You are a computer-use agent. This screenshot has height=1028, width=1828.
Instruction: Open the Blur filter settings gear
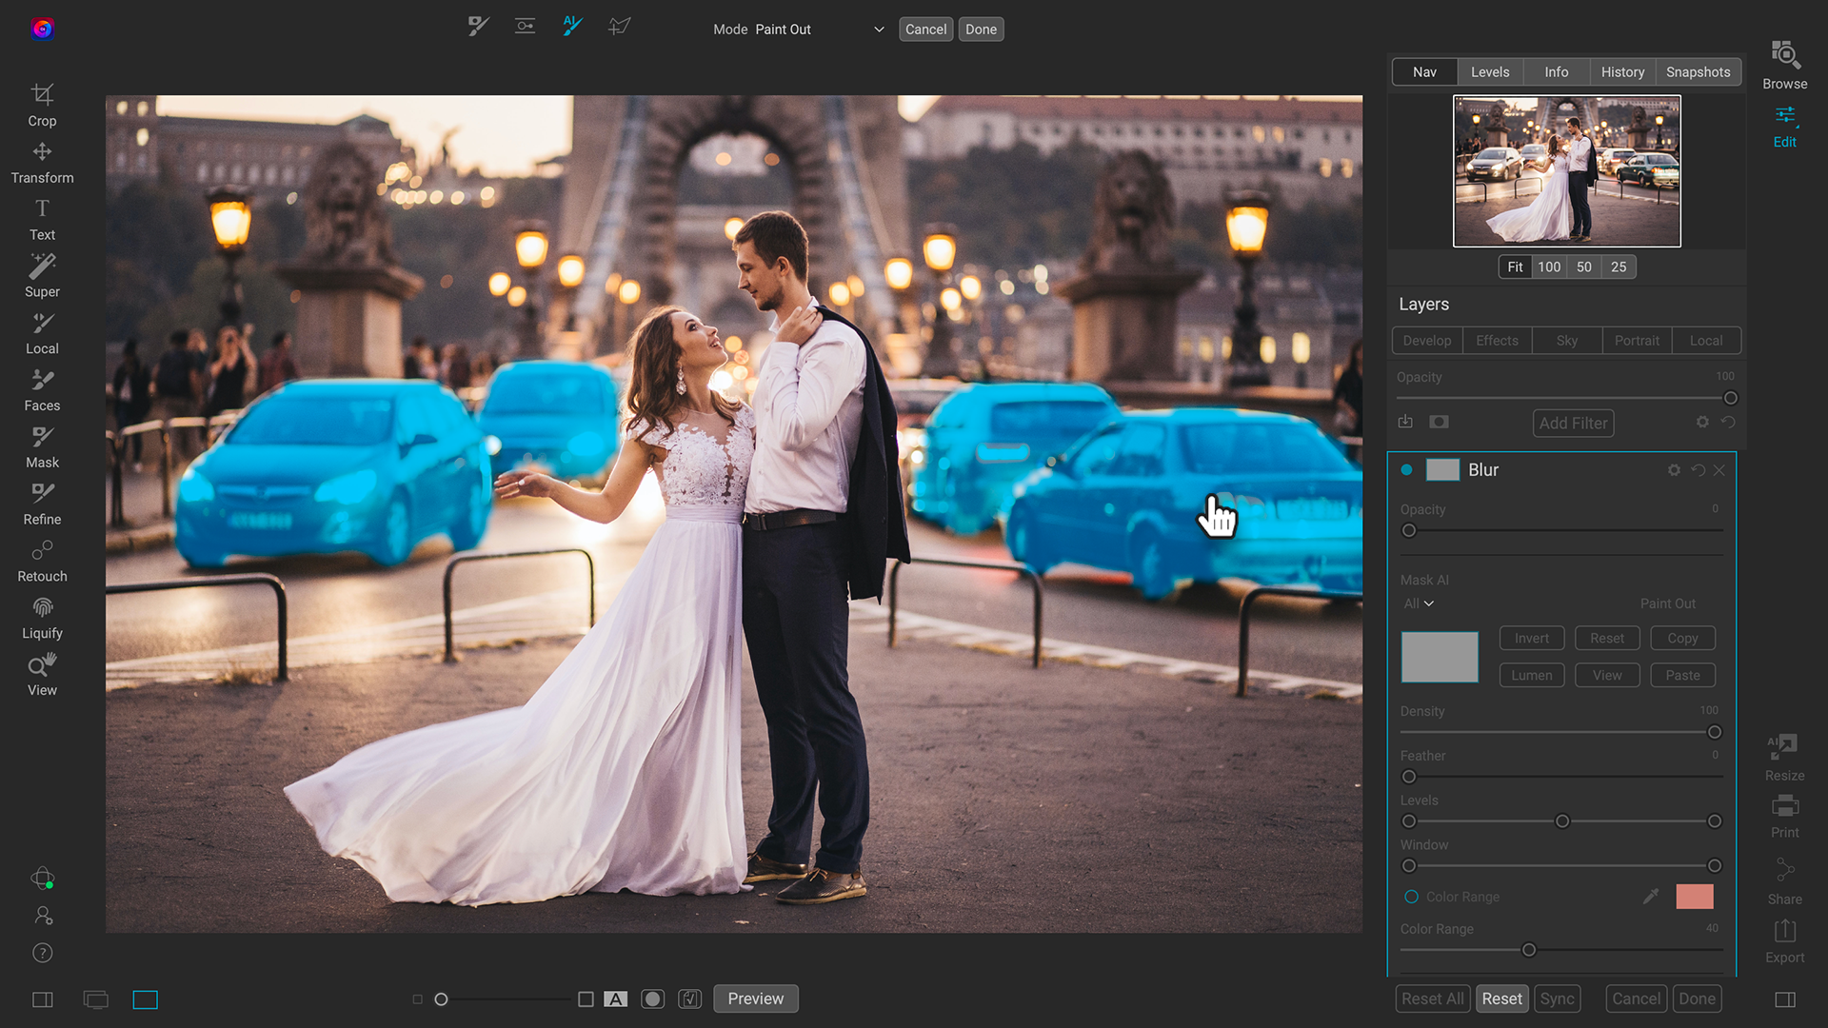[x=1674, y=470]
